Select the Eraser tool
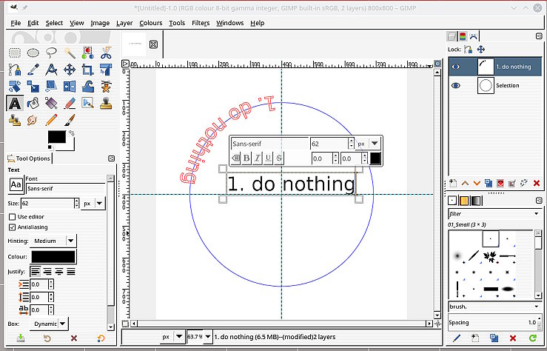The height and width of the screenshot is (351, 547). pyautogui.click(x=70, y=103)
